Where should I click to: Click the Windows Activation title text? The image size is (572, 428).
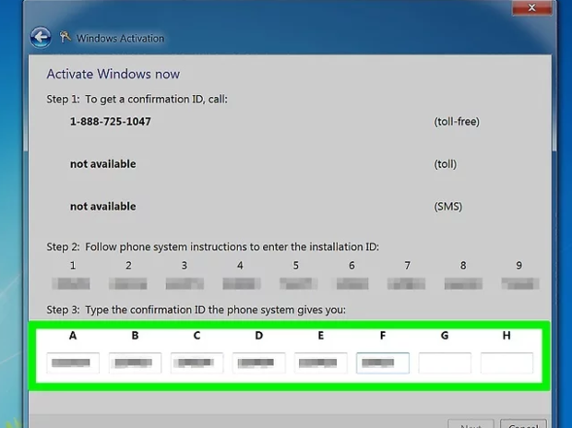(120, 39)
